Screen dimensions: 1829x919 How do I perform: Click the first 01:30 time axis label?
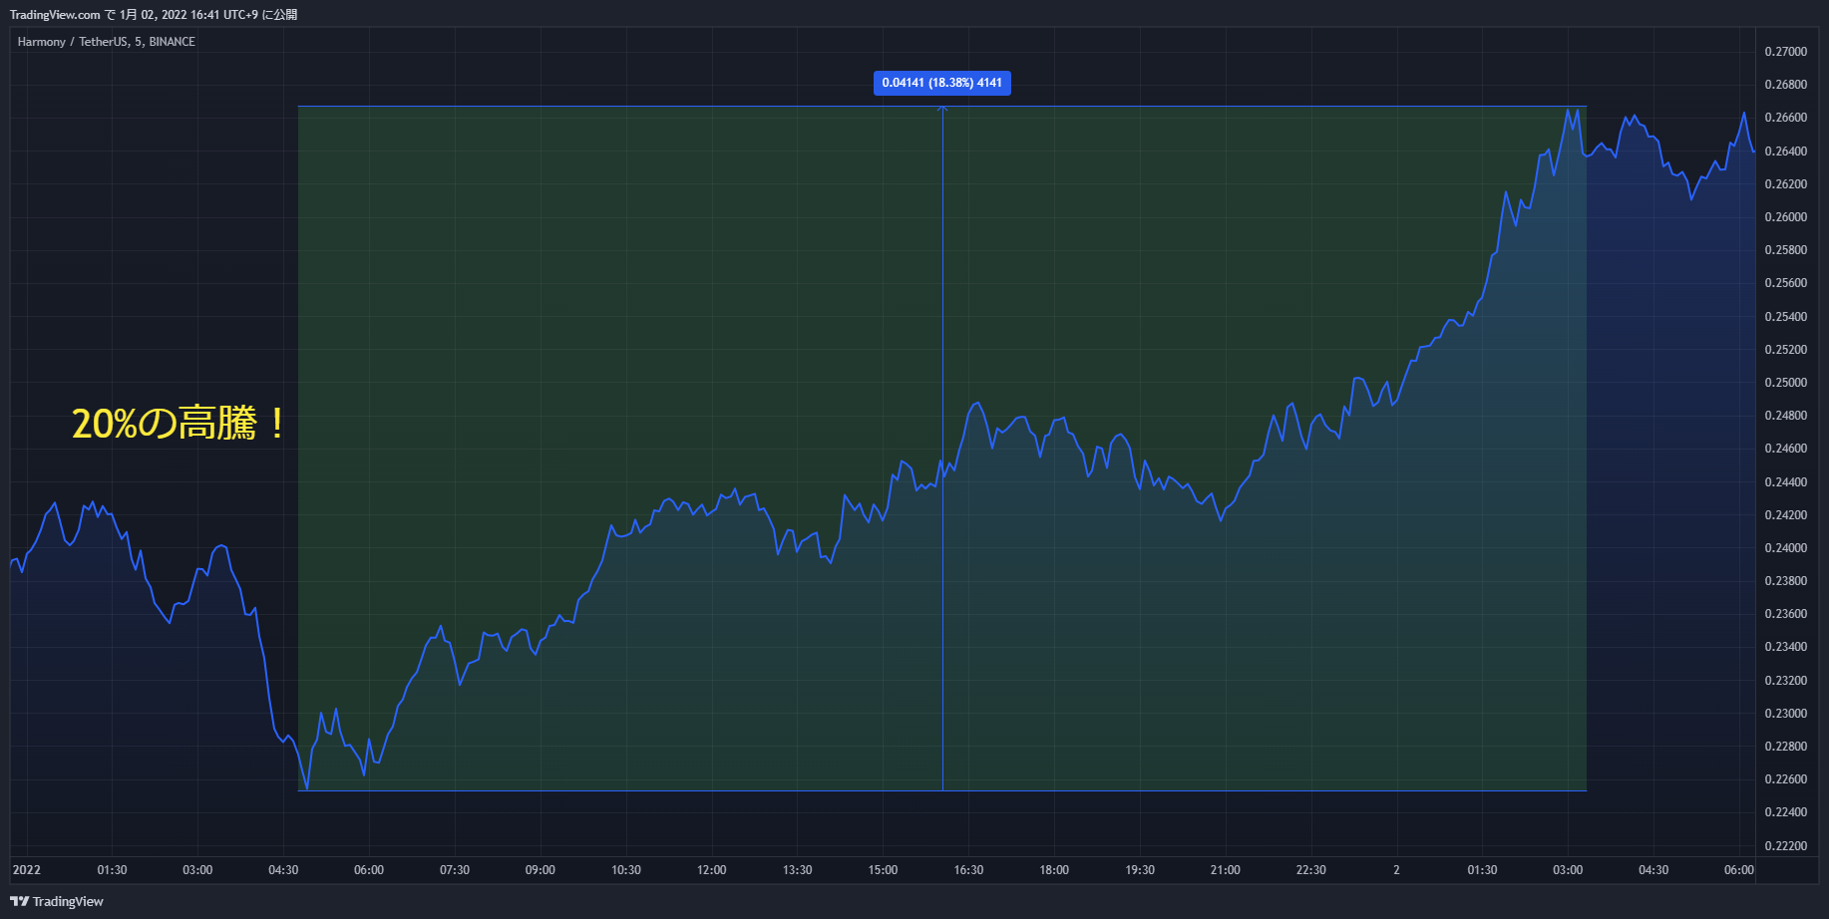[112, 870]
